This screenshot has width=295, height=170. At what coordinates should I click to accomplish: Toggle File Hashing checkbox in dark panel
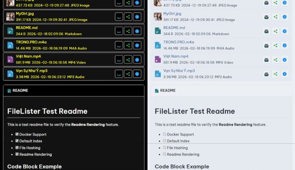coord(17,147)
